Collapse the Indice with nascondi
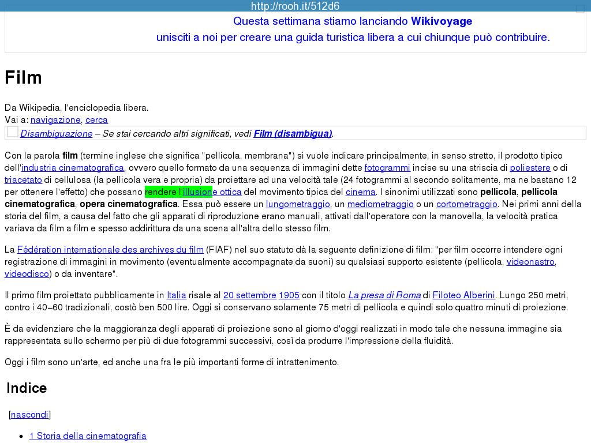The image size is (591, 443). [x=30, y=414]
